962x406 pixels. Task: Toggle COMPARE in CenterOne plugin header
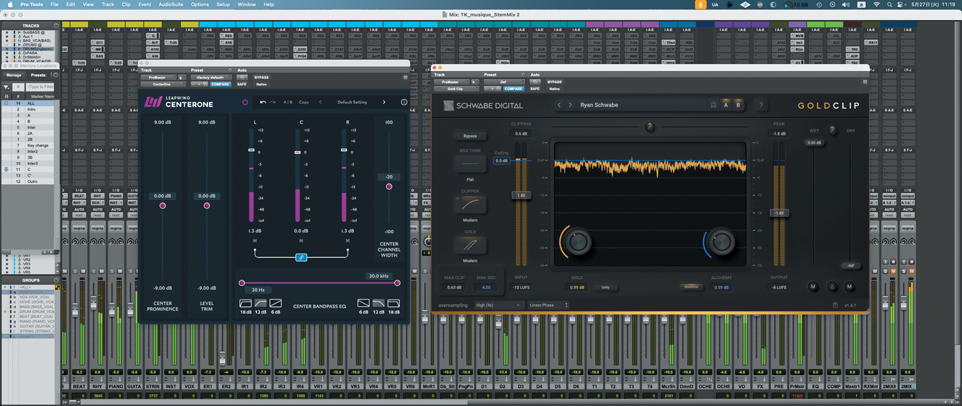(221, 84)
